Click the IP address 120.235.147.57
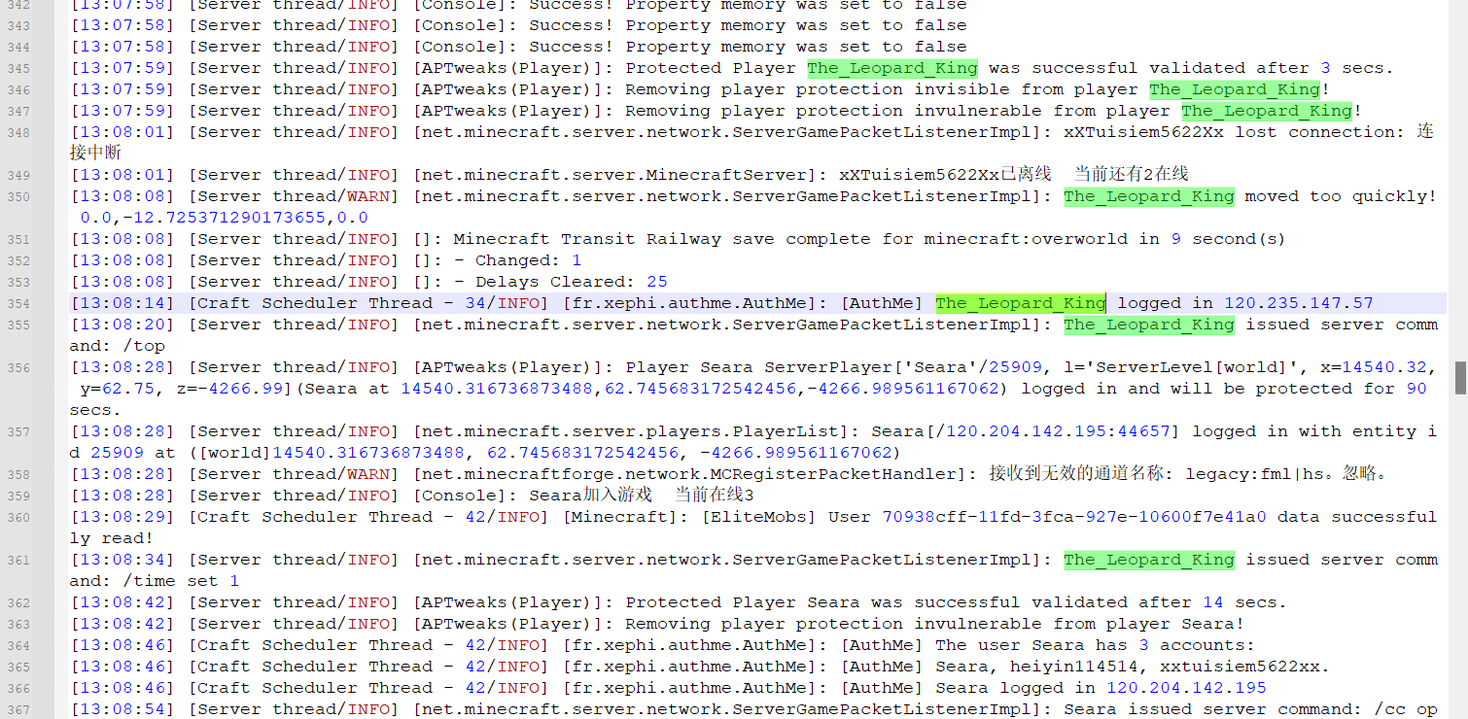This screenshot has height=719, width=1468. pyautogui.click(x=1298, y=303)
